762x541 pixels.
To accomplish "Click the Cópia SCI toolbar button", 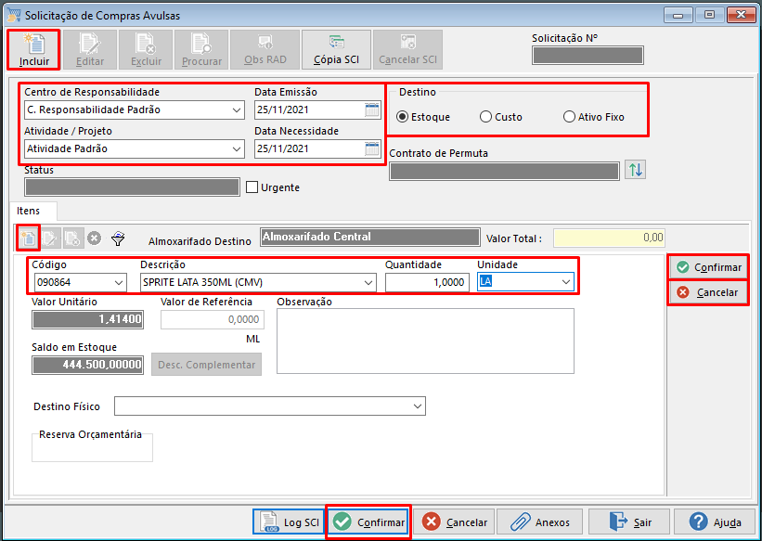I will coord(336,49).
